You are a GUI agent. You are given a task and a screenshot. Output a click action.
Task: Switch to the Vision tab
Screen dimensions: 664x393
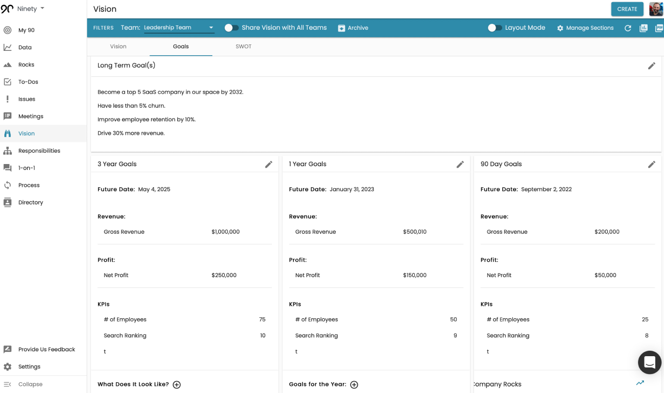tap(118, 47)
